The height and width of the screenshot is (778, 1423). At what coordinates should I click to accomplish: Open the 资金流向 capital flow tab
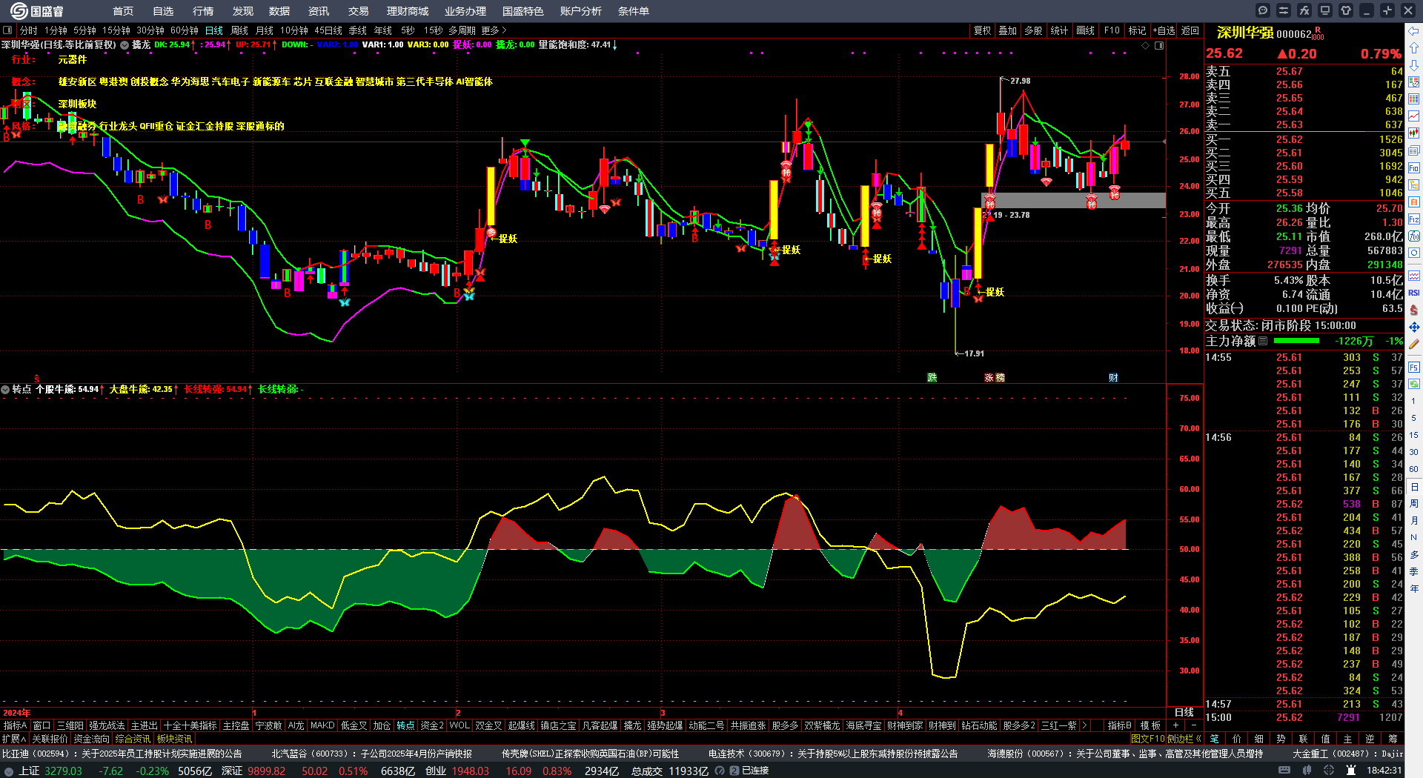click(x=91, y=739)
